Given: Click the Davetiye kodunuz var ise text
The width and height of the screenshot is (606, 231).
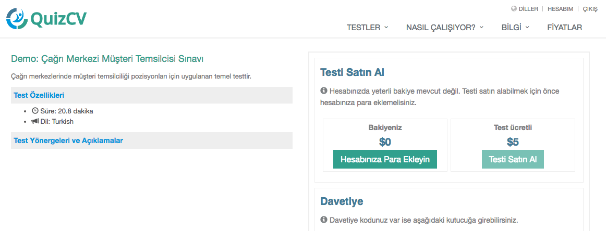Looking at the screenshot, I should tap(423, 220).
